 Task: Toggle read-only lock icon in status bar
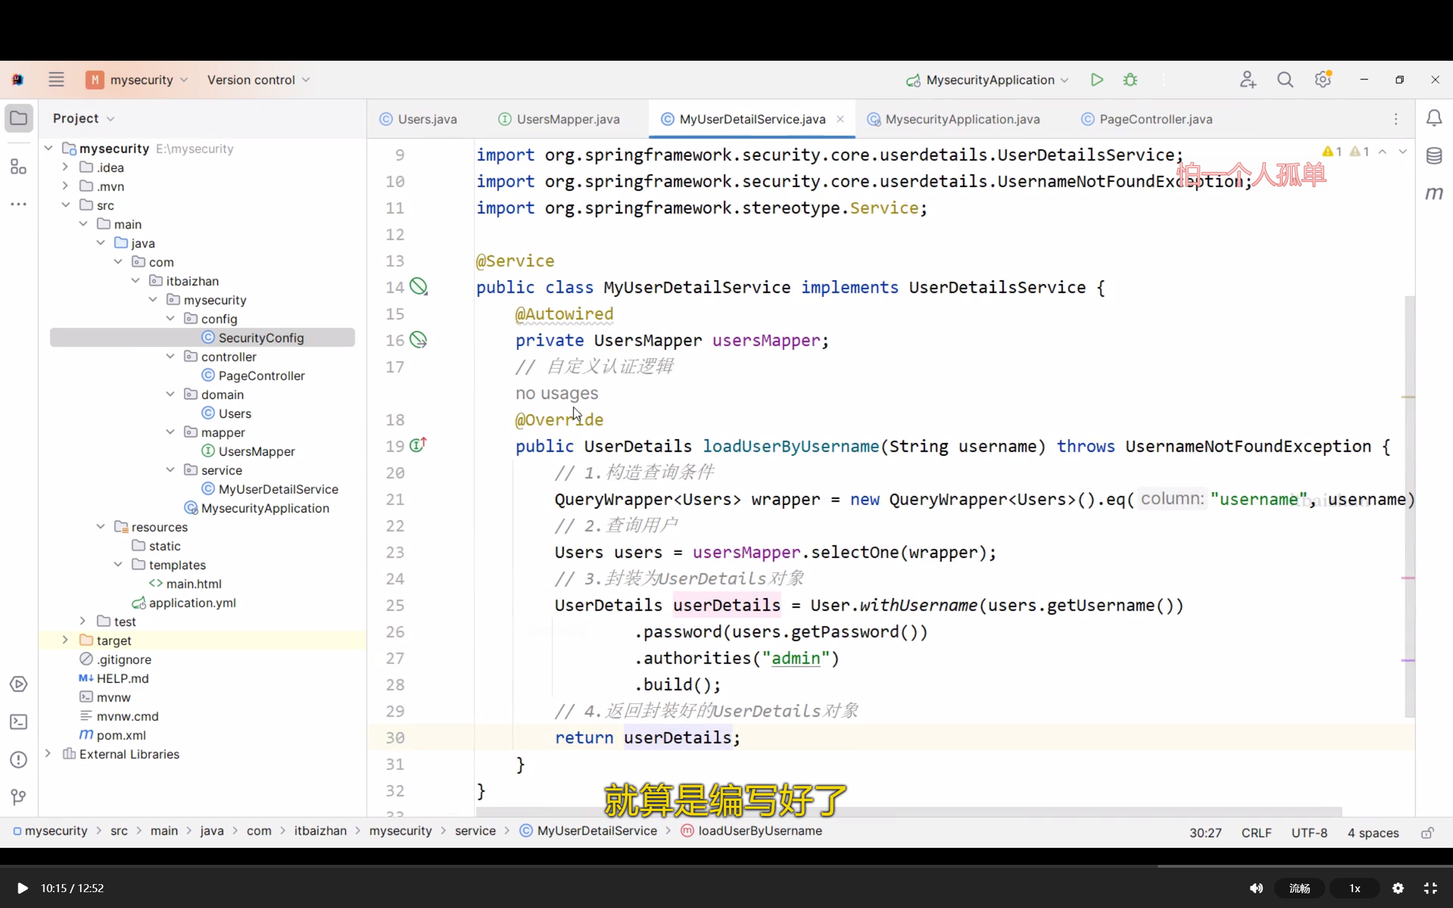point(1427,833)
